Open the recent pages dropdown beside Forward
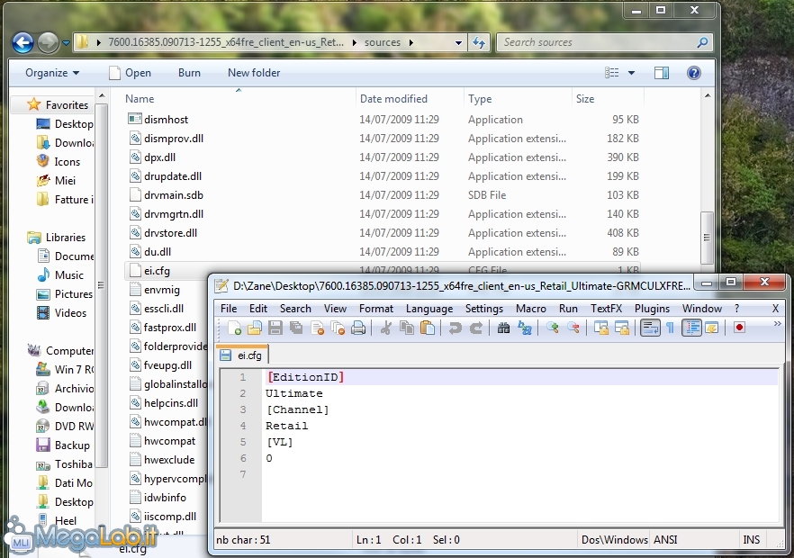 tap(66, 43)
